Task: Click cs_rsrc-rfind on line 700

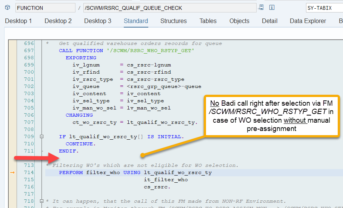Action: pos(149,72)
